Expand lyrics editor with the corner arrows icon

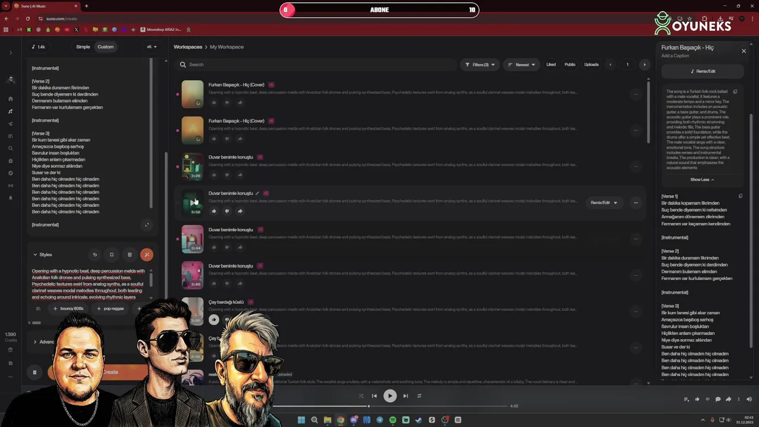(147, 225)
